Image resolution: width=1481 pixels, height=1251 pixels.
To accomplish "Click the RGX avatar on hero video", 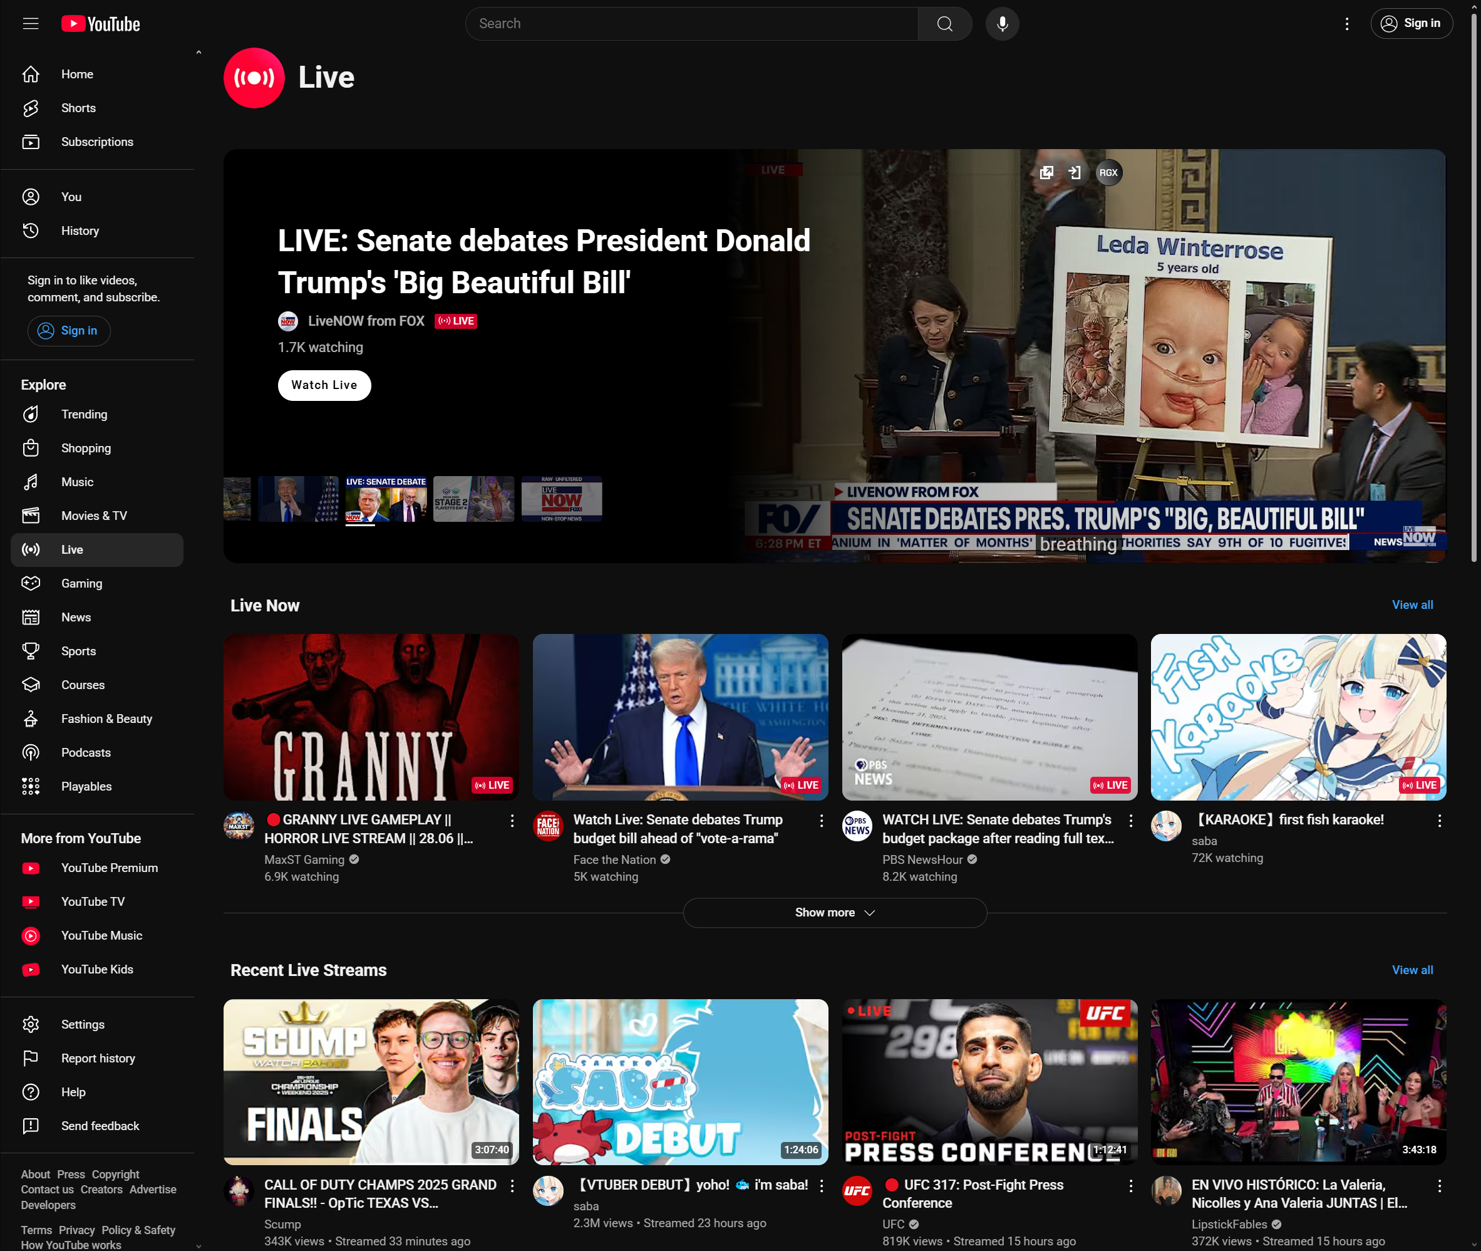I will click(1109, 172).
